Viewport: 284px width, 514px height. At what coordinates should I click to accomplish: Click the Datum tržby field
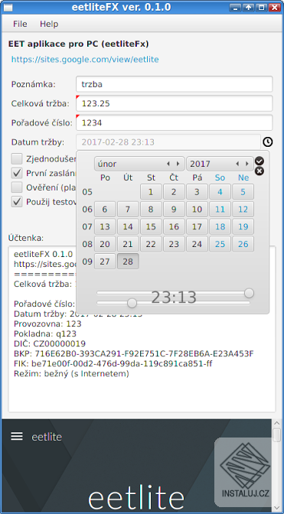pos(168,142)
